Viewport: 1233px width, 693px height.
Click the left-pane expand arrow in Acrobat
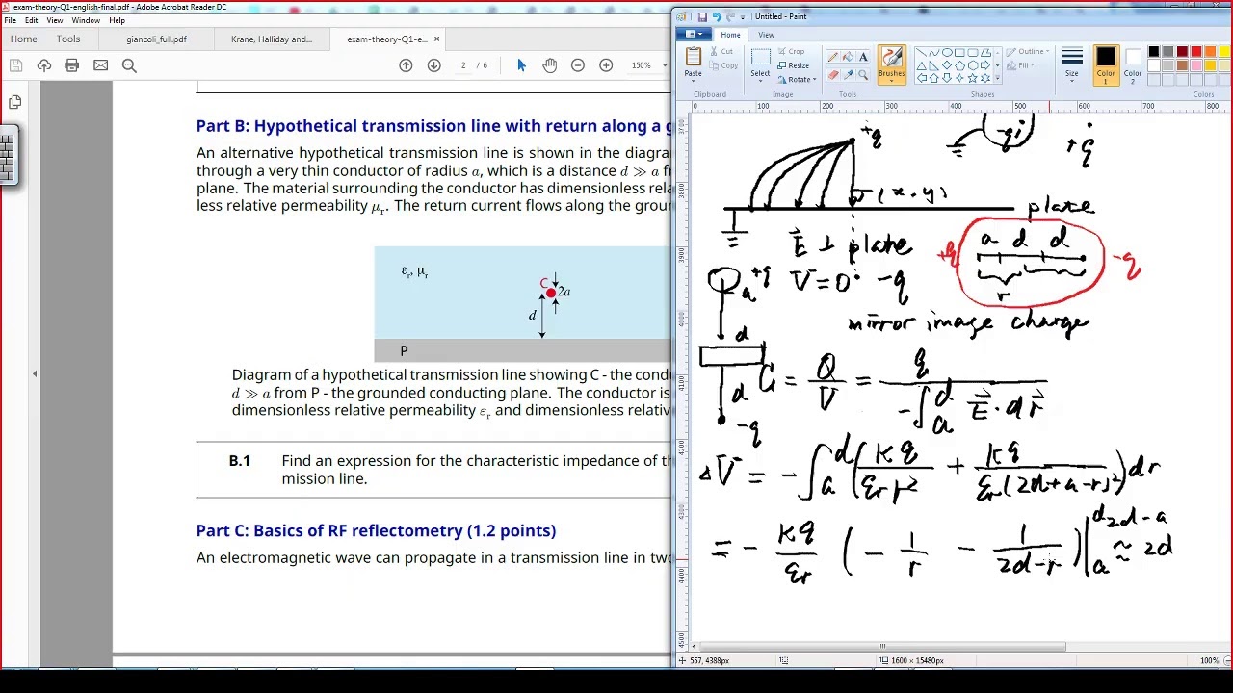coord(35,373)
